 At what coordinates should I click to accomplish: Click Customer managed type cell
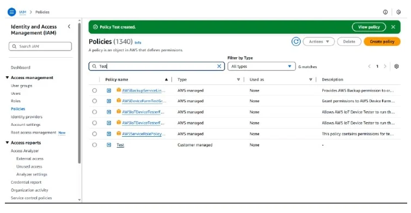tap(195, 145)
